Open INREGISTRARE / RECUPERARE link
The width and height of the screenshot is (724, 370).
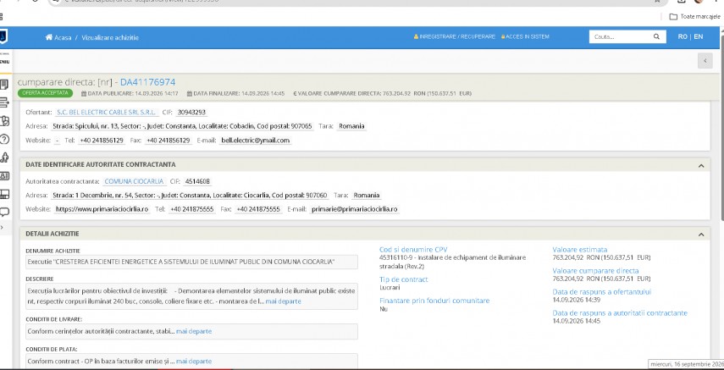[x=455, y=36]
